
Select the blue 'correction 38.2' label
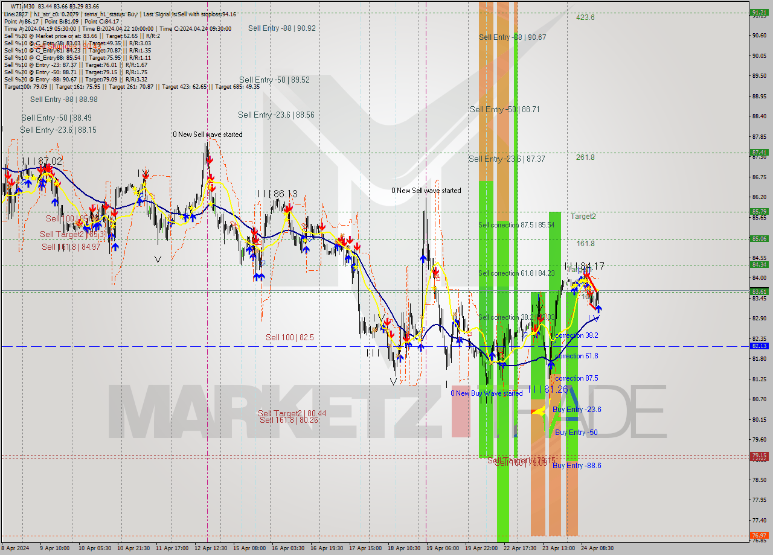(x=577, y=335)
